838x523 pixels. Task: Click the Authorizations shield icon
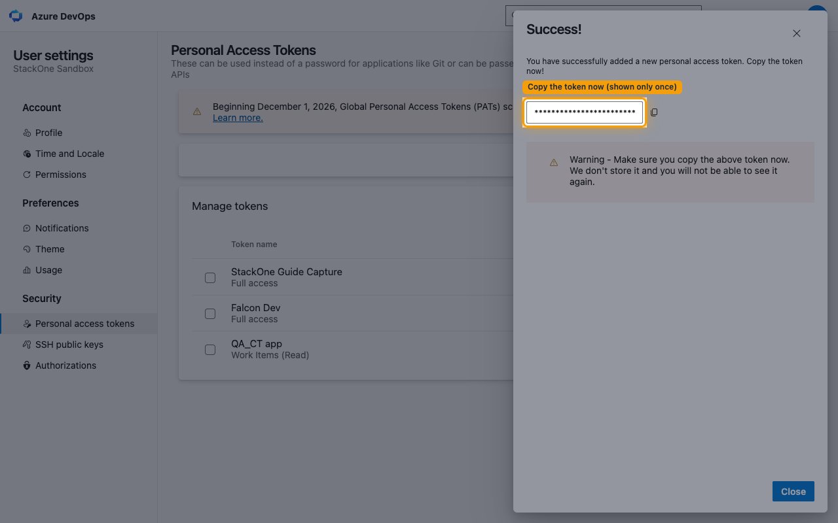coord(27,365)
